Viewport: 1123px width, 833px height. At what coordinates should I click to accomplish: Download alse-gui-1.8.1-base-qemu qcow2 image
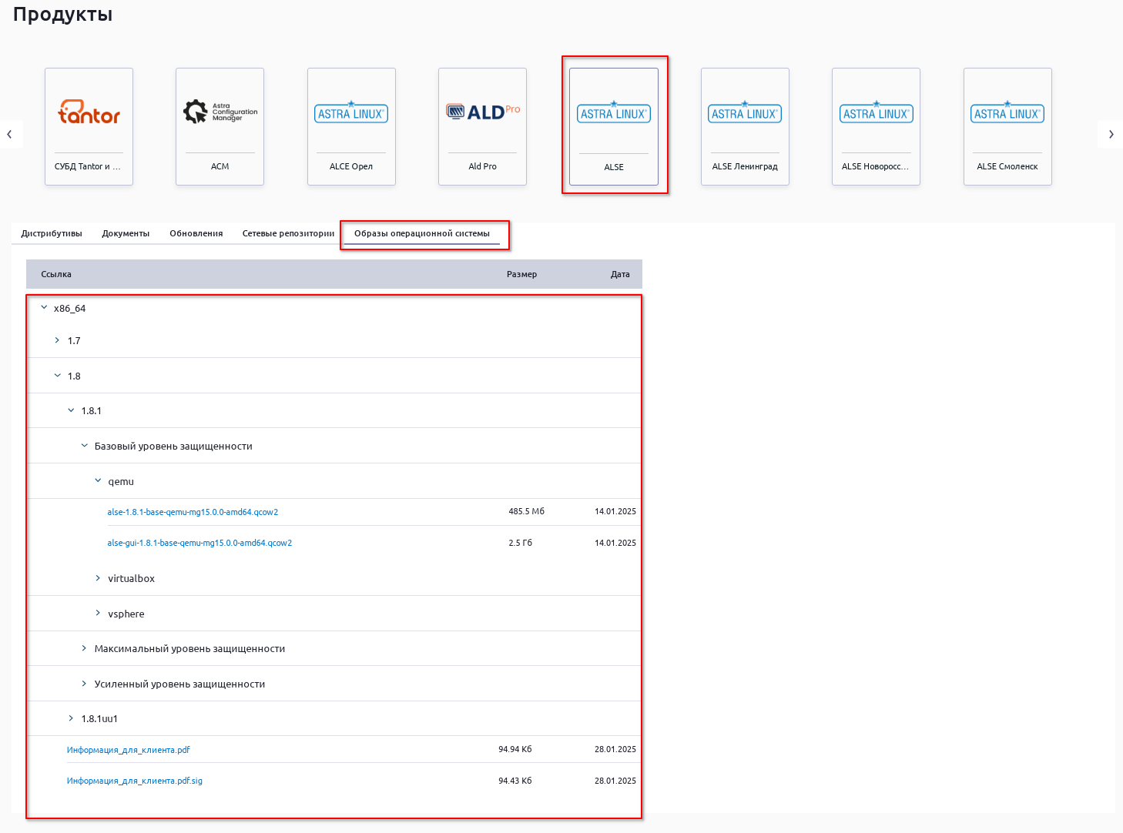coord(199,543)
